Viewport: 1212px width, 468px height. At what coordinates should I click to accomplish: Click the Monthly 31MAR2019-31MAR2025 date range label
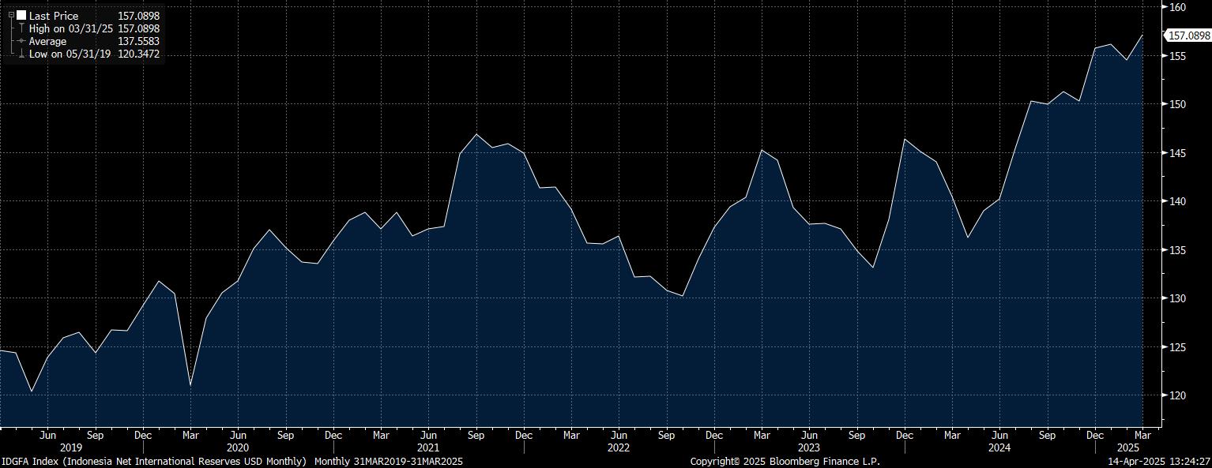pos(389,461)
